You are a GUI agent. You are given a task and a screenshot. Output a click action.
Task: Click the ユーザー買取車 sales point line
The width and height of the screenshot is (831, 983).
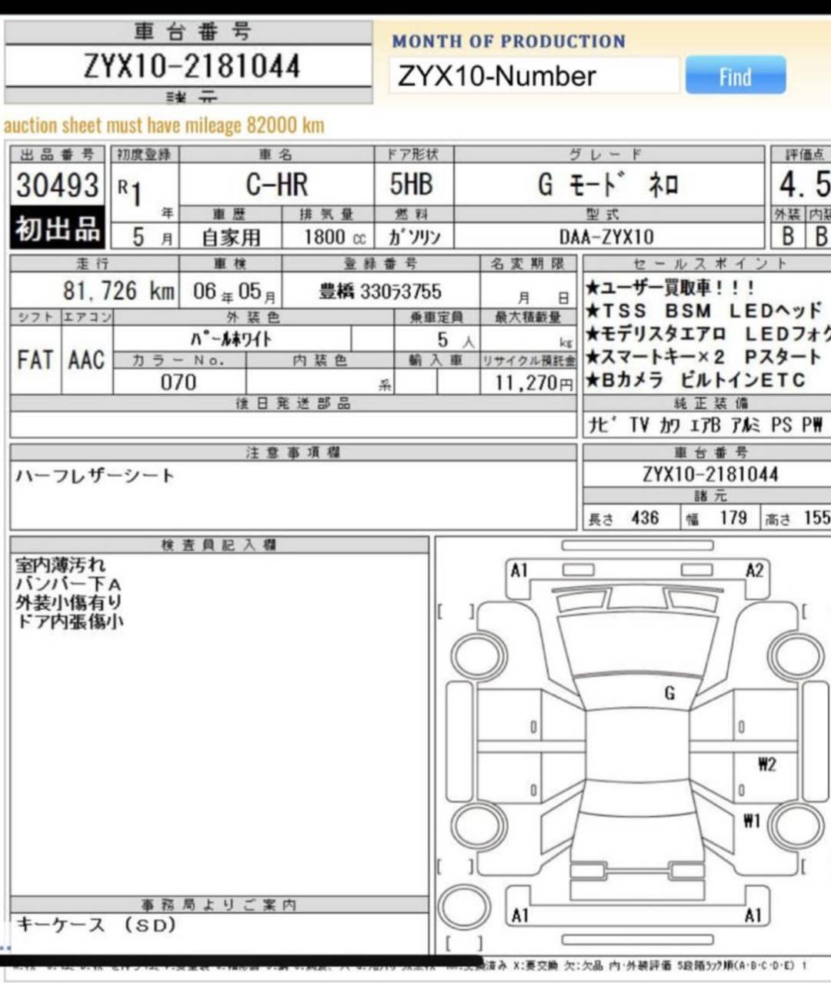(671, 288)
